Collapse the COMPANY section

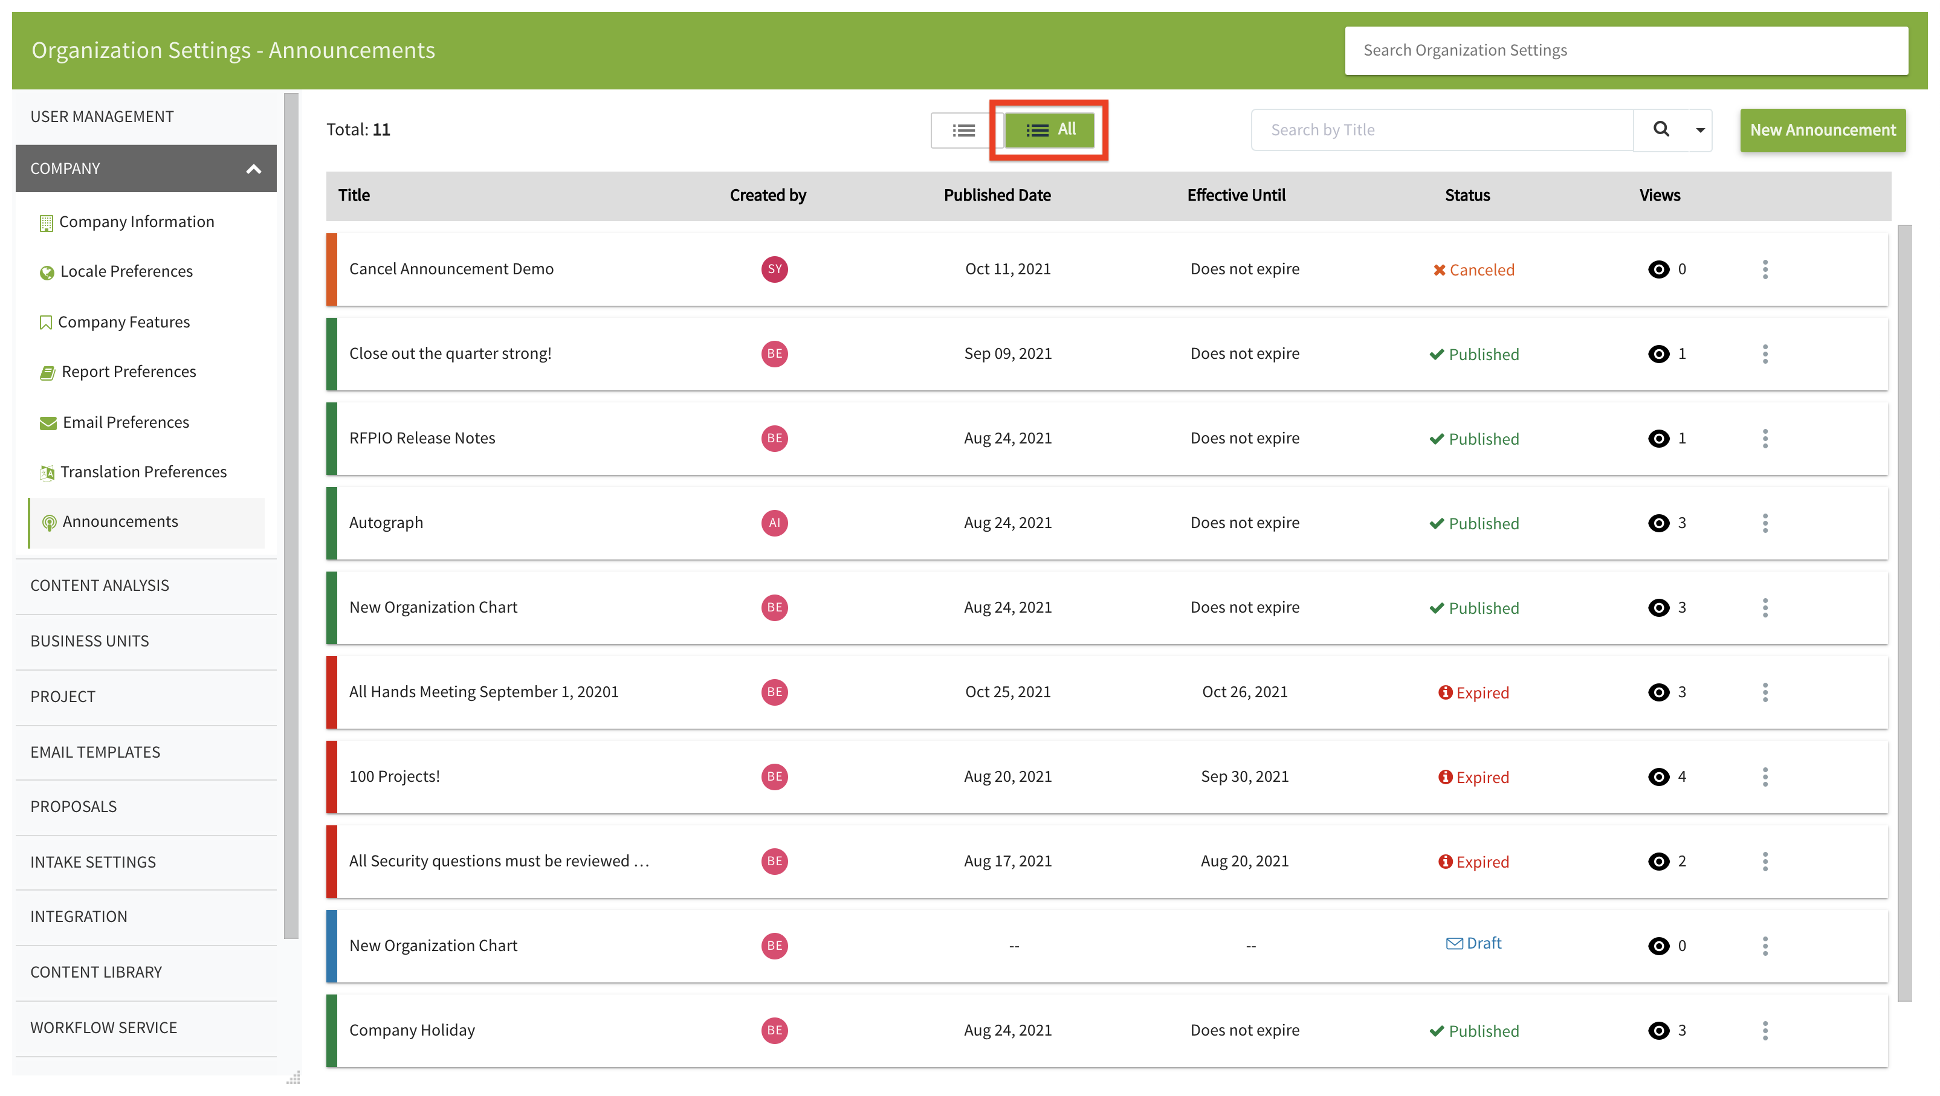tap(146, 168)
